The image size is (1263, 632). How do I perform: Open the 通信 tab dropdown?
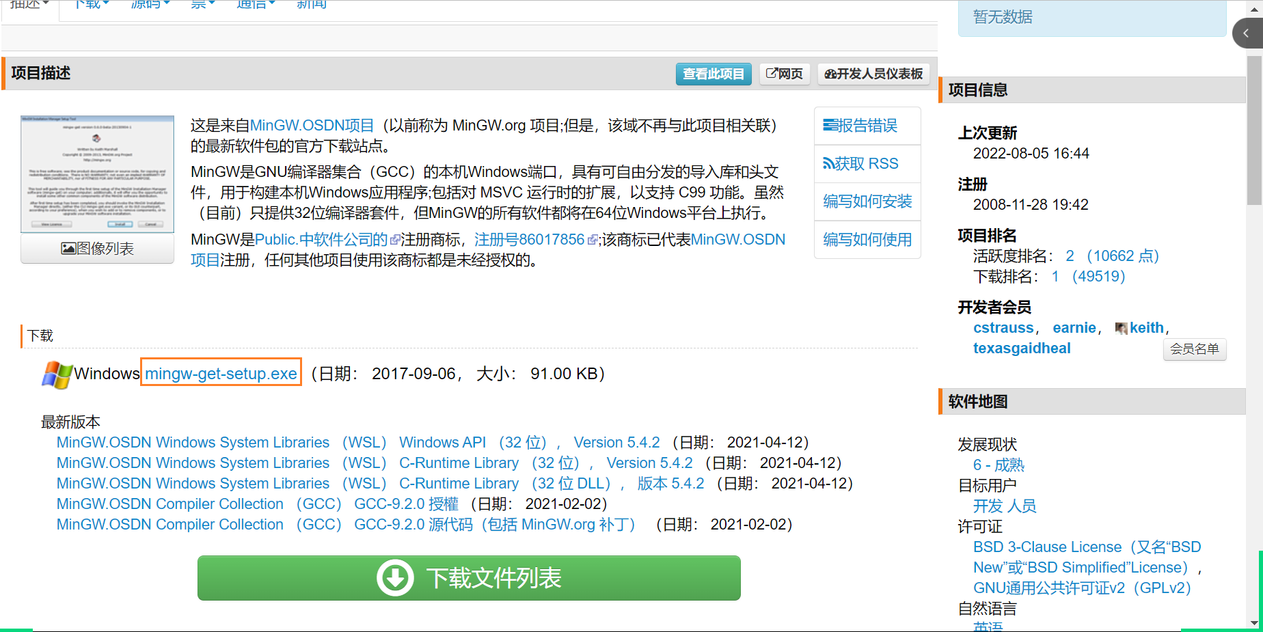coord(256,5)
